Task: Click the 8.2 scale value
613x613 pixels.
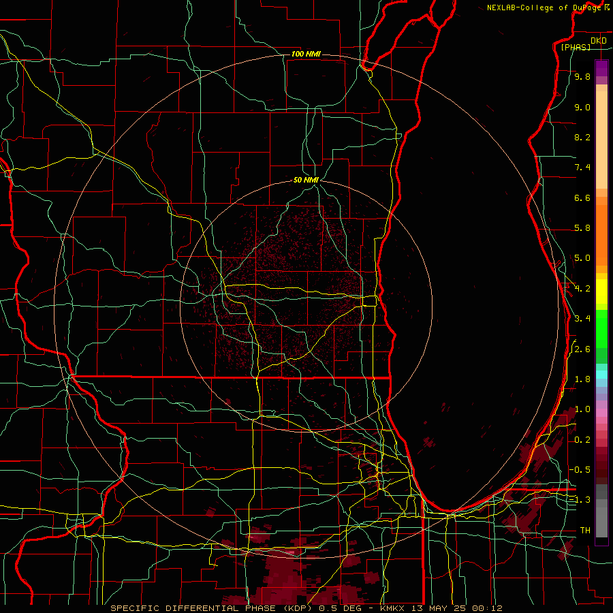Action: point(582,137)
